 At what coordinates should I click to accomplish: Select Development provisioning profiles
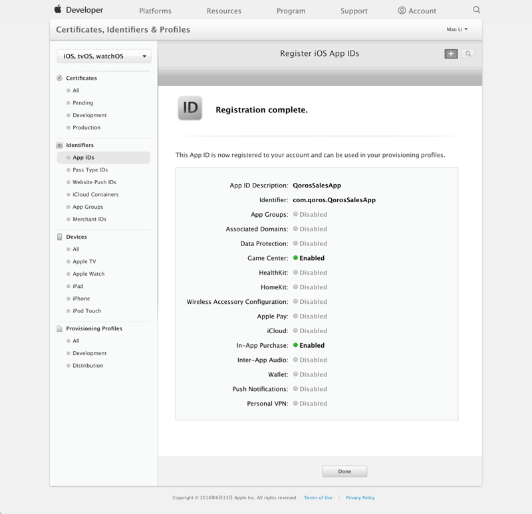coord(90,353)
